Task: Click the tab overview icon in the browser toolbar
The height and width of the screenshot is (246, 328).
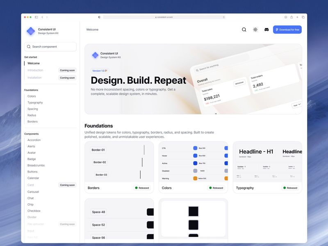Action: 303,17
